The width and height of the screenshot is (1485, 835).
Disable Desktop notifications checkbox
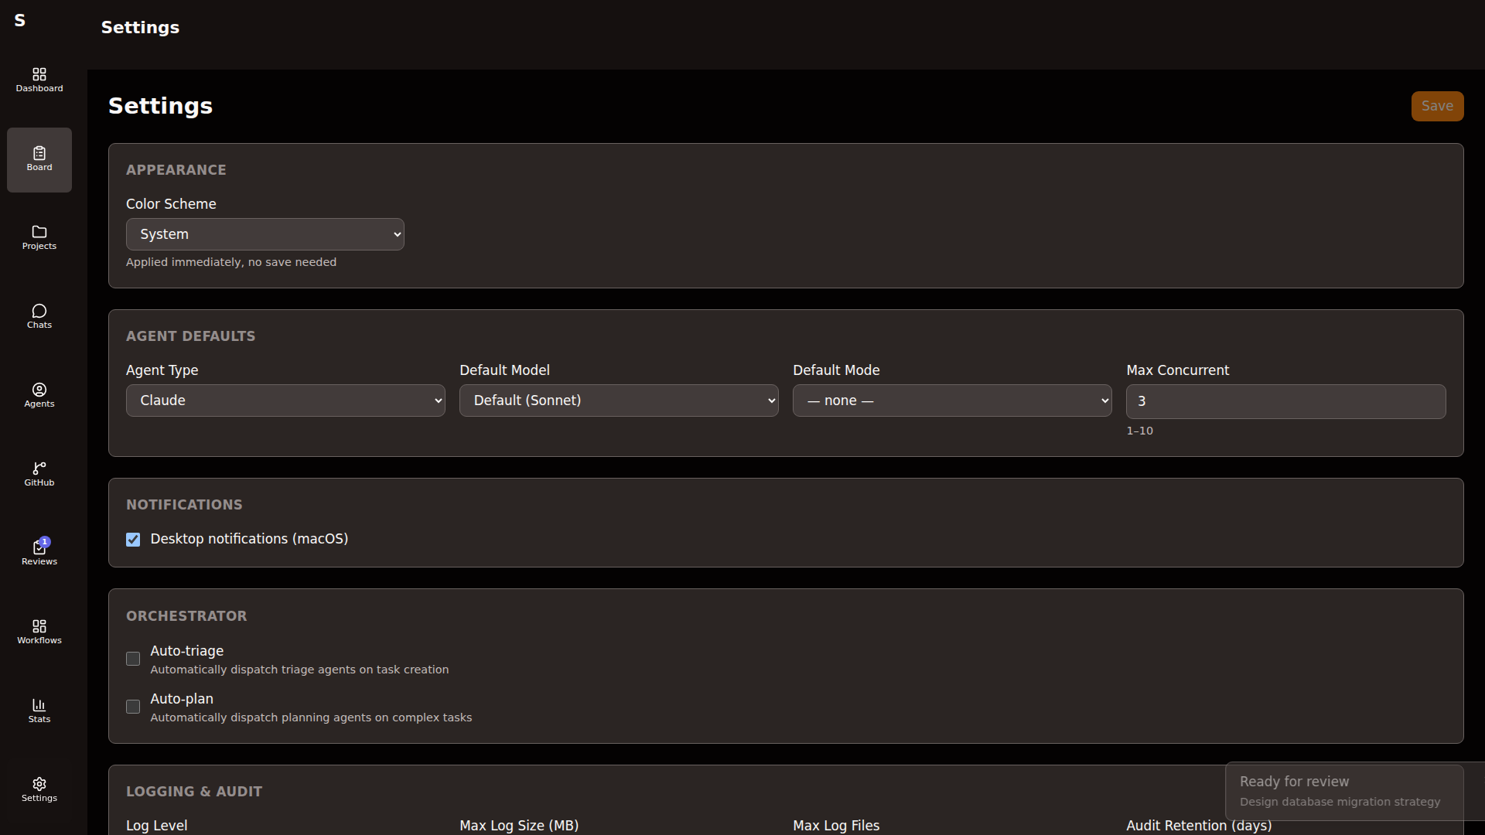[x=133, y=540]
